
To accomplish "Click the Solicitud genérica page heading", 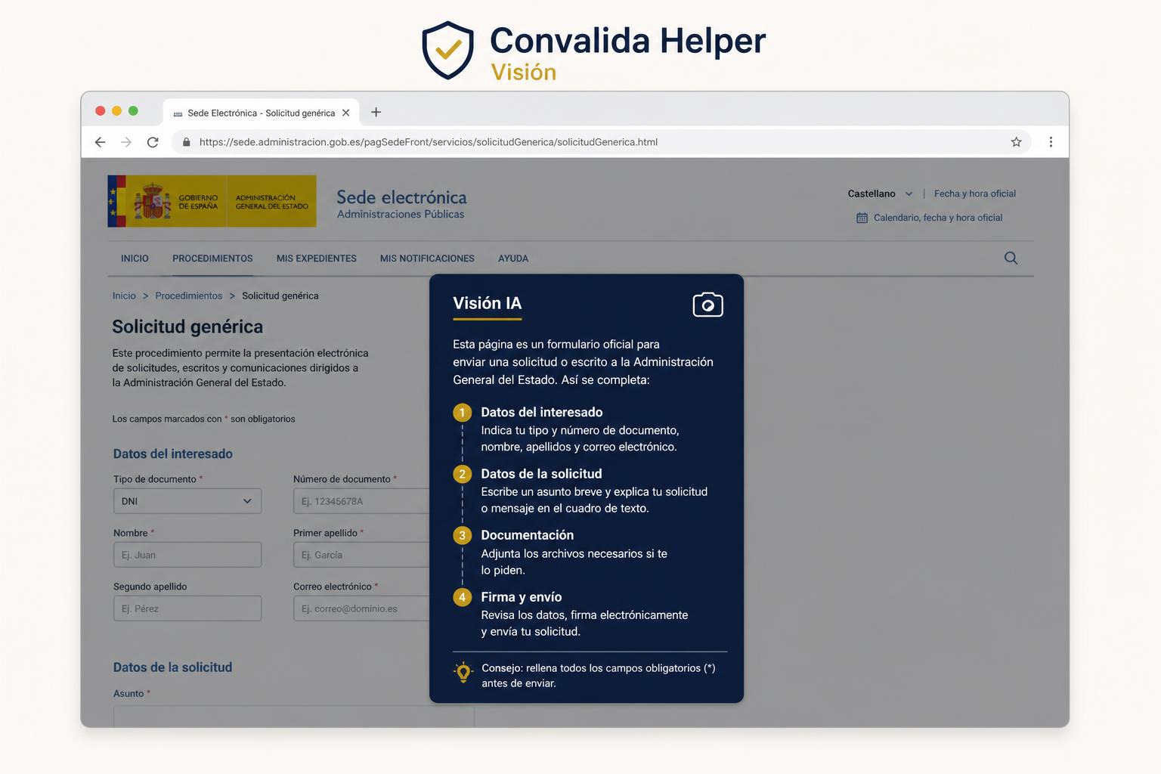I will (187, 327).
